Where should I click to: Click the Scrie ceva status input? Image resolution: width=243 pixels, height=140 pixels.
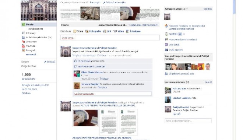click(x=110, y=38)
